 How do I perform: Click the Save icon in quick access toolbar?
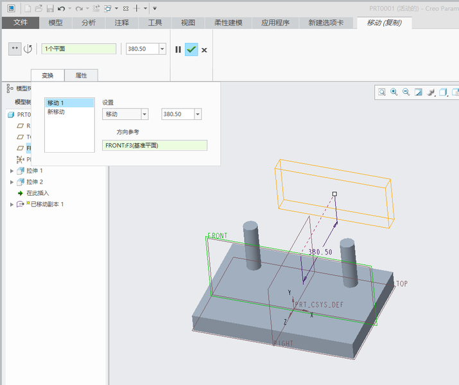(50, 8)
